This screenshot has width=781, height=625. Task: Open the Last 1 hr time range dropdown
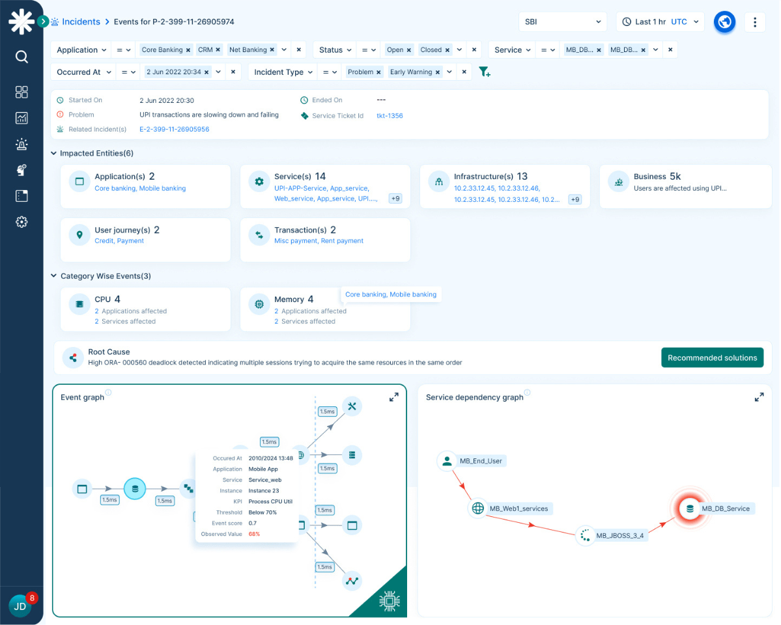coord(660,22)
